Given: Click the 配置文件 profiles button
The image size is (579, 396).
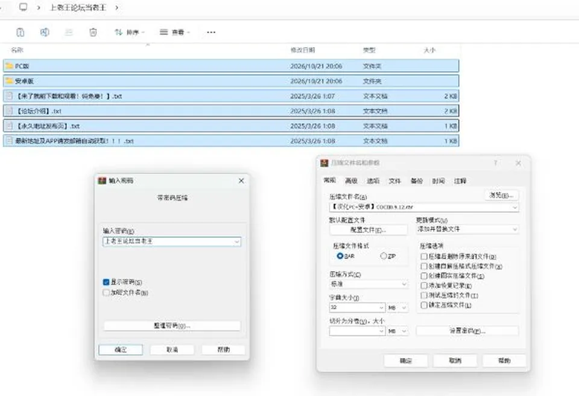Looking at the screenshot, I should point(369,230).
